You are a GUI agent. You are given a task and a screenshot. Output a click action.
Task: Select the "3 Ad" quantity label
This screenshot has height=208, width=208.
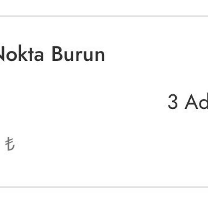point(187,102)
